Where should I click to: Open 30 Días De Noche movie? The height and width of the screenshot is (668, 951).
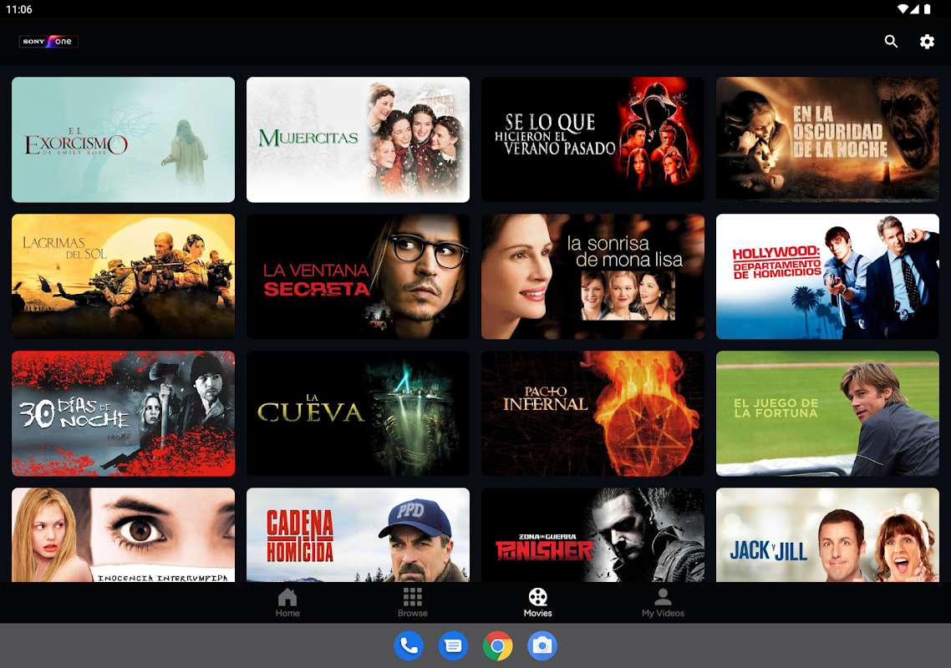point(123,413)
